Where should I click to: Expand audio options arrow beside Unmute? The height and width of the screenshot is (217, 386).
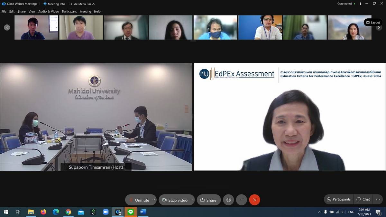[x=153, y=200]
